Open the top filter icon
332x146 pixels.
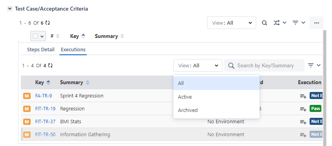coord(295,23)
